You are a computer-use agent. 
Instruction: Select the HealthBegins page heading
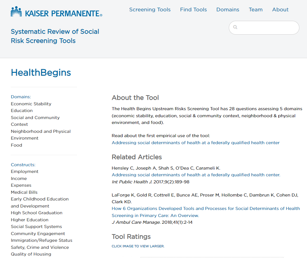pos(41,73)
